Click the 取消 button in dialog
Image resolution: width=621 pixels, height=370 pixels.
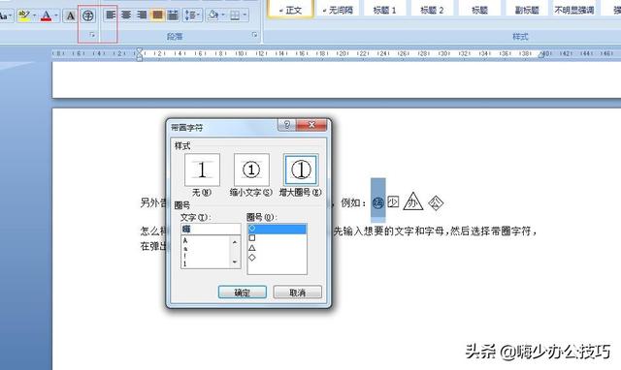pos(298,293)
